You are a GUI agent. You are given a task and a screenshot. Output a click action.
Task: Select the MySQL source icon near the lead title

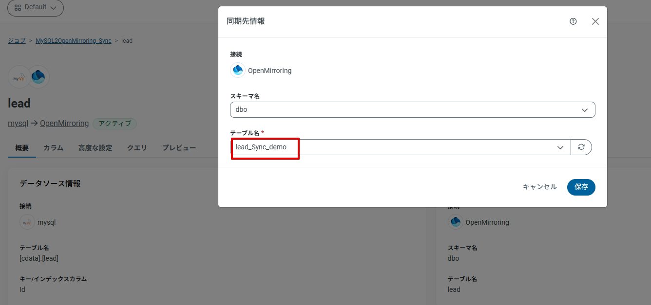point(19,76)
